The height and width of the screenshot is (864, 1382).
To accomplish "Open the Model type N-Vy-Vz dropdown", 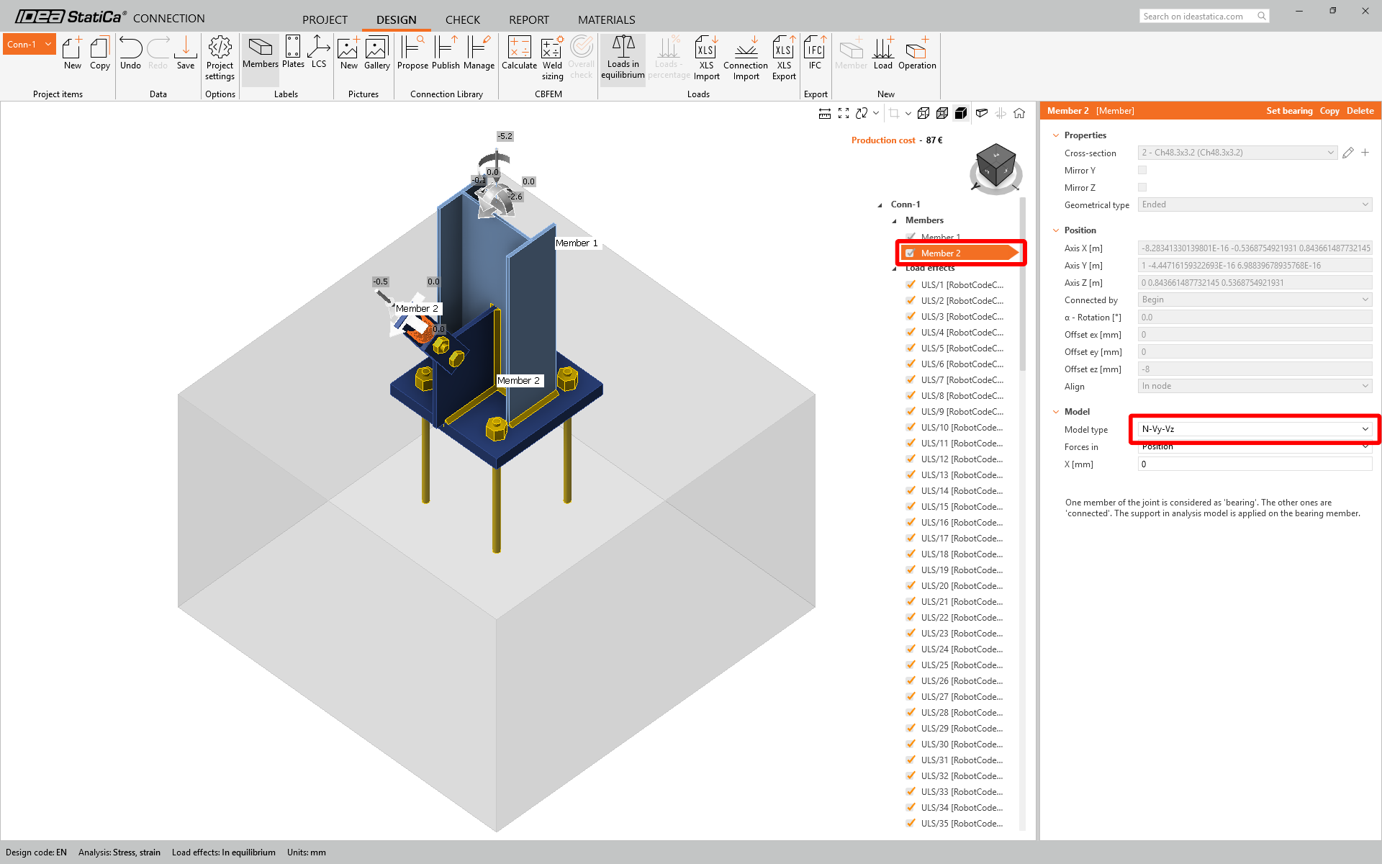I will (1254, 429).
